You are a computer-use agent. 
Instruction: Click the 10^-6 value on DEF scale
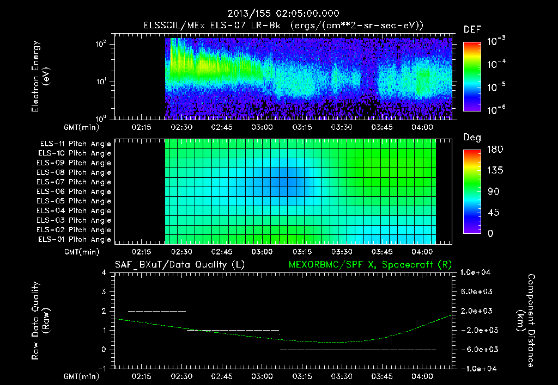pos(496,110)
